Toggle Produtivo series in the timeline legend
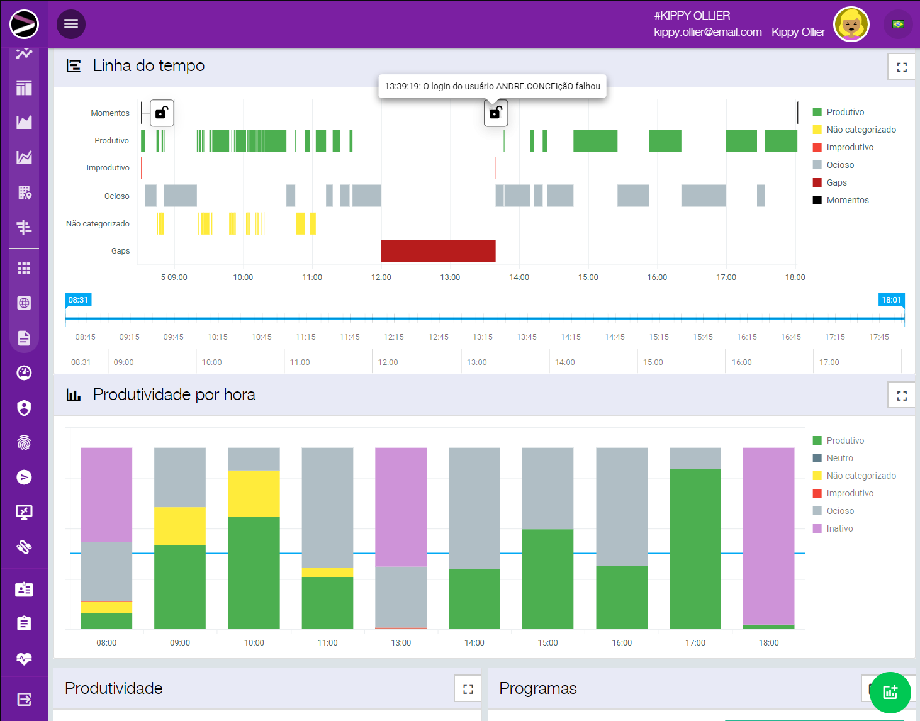This screenshot has width=920, height=721. 844,112
